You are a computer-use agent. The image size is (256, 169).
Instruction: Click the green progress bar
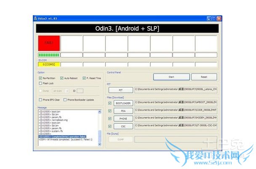(x=49, y=55)
